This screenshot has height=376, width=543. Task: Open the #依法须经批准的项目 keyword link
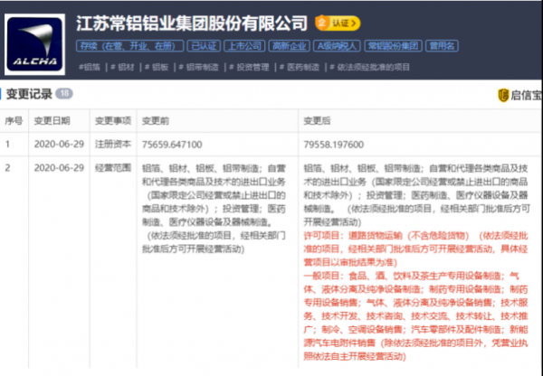tap(370, 67)
